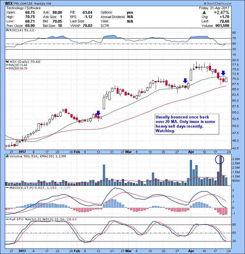Click the Prev Close value 68.90
Screen dimensions: 245x254
30,26
